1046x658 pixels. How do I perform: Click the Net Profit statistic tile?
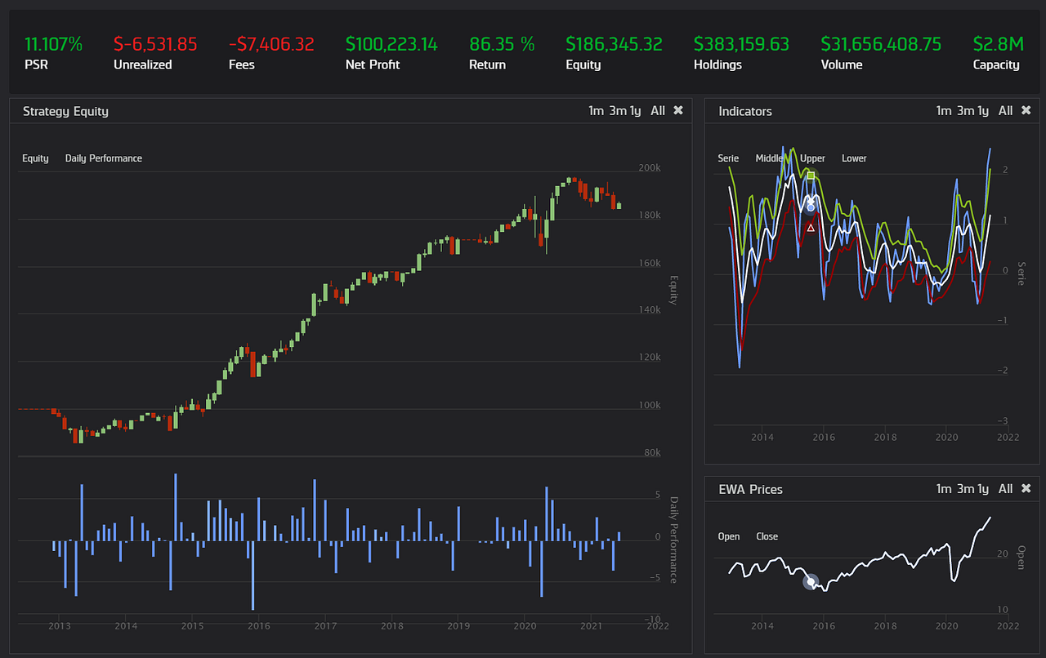[x=391, y=52]
